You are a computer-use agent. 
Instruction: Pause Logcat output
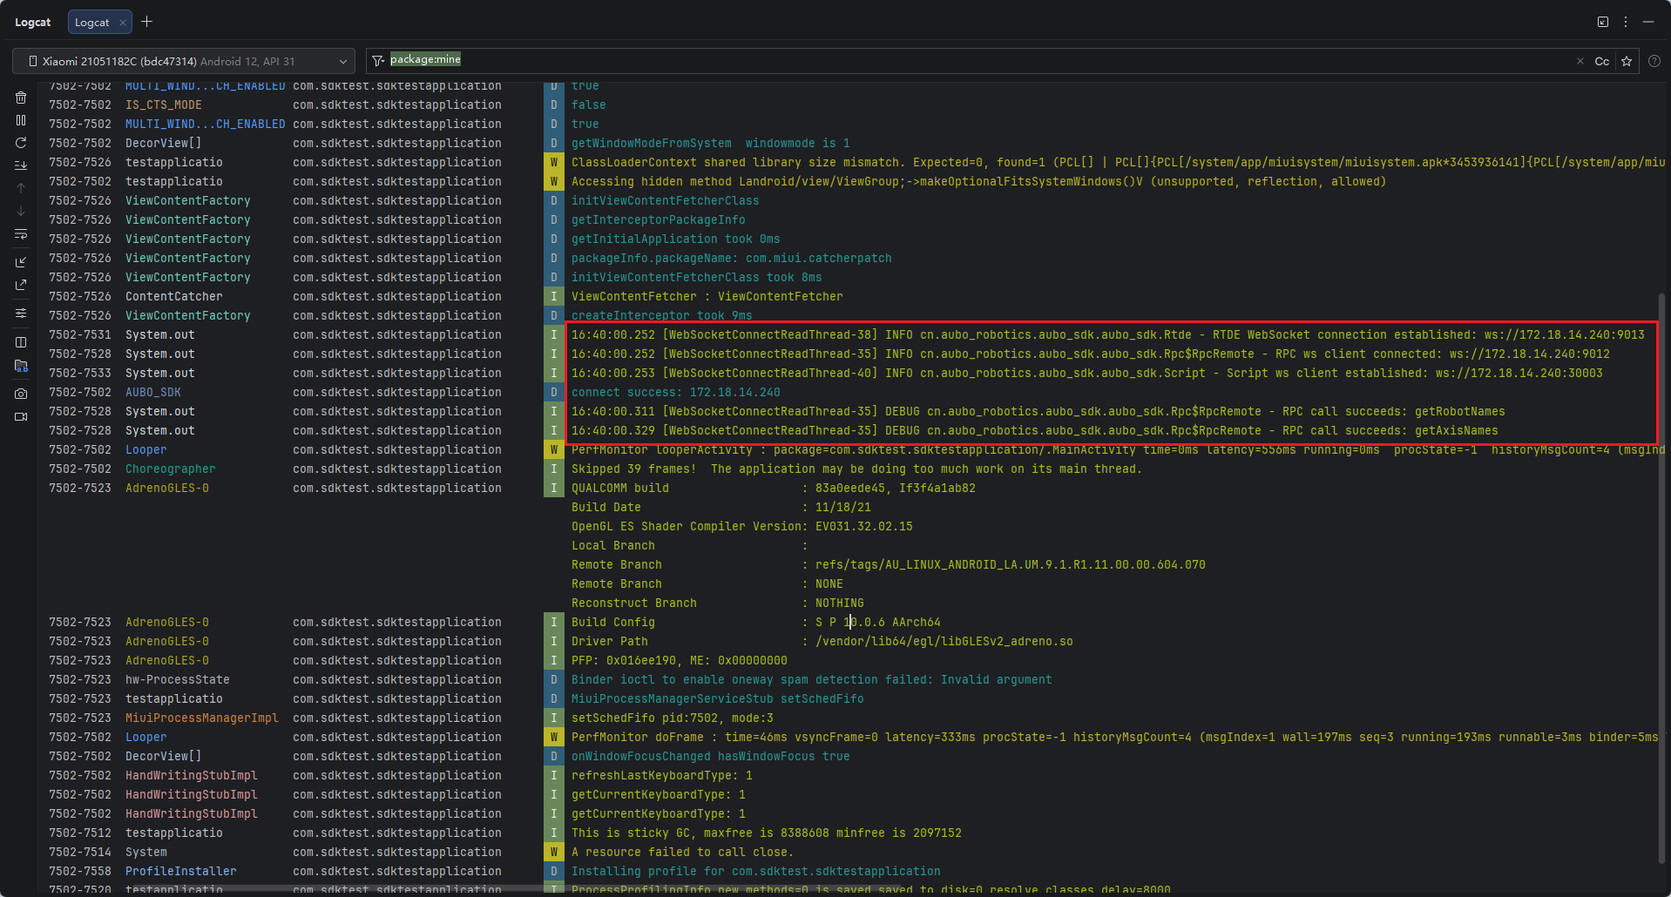[x=21, y=120]
